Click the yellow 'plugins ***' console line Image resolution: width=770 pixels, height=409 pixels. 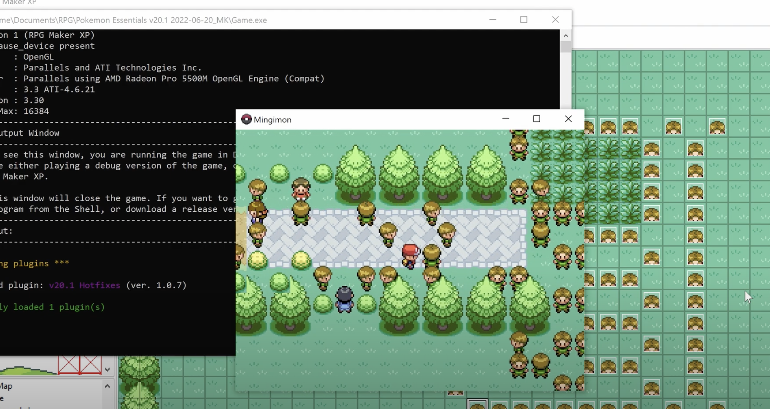coord(41,263)
